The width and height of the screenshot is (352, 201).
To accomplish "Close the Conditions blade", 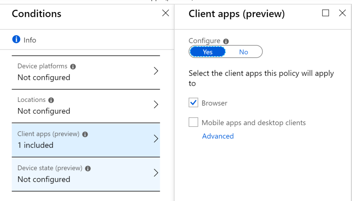I will point(165,13).
